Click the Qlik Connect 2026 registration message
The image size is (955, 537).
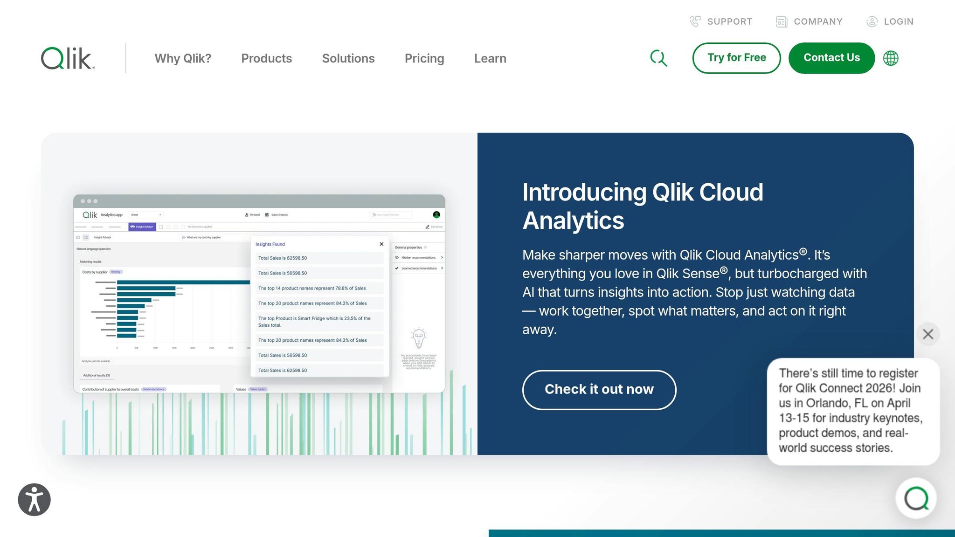coord(853,411)
